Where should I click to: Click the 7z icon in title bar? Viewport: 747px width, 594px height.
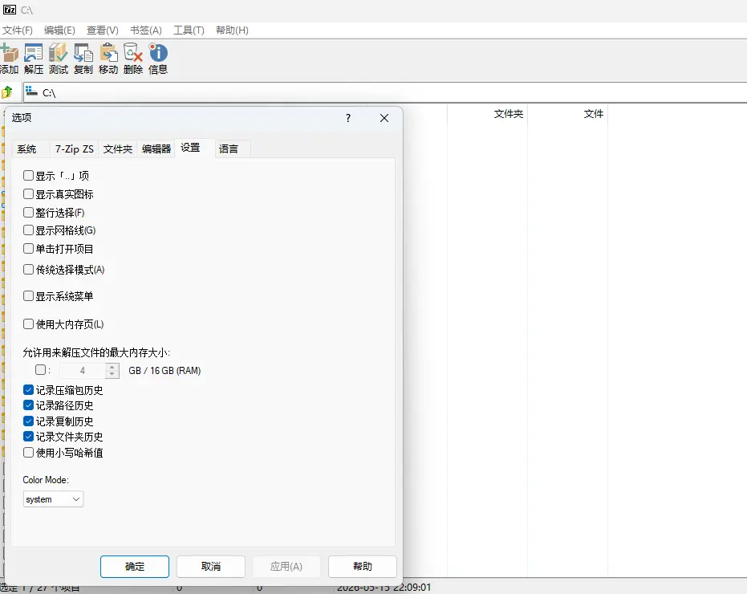click(10, 10)
